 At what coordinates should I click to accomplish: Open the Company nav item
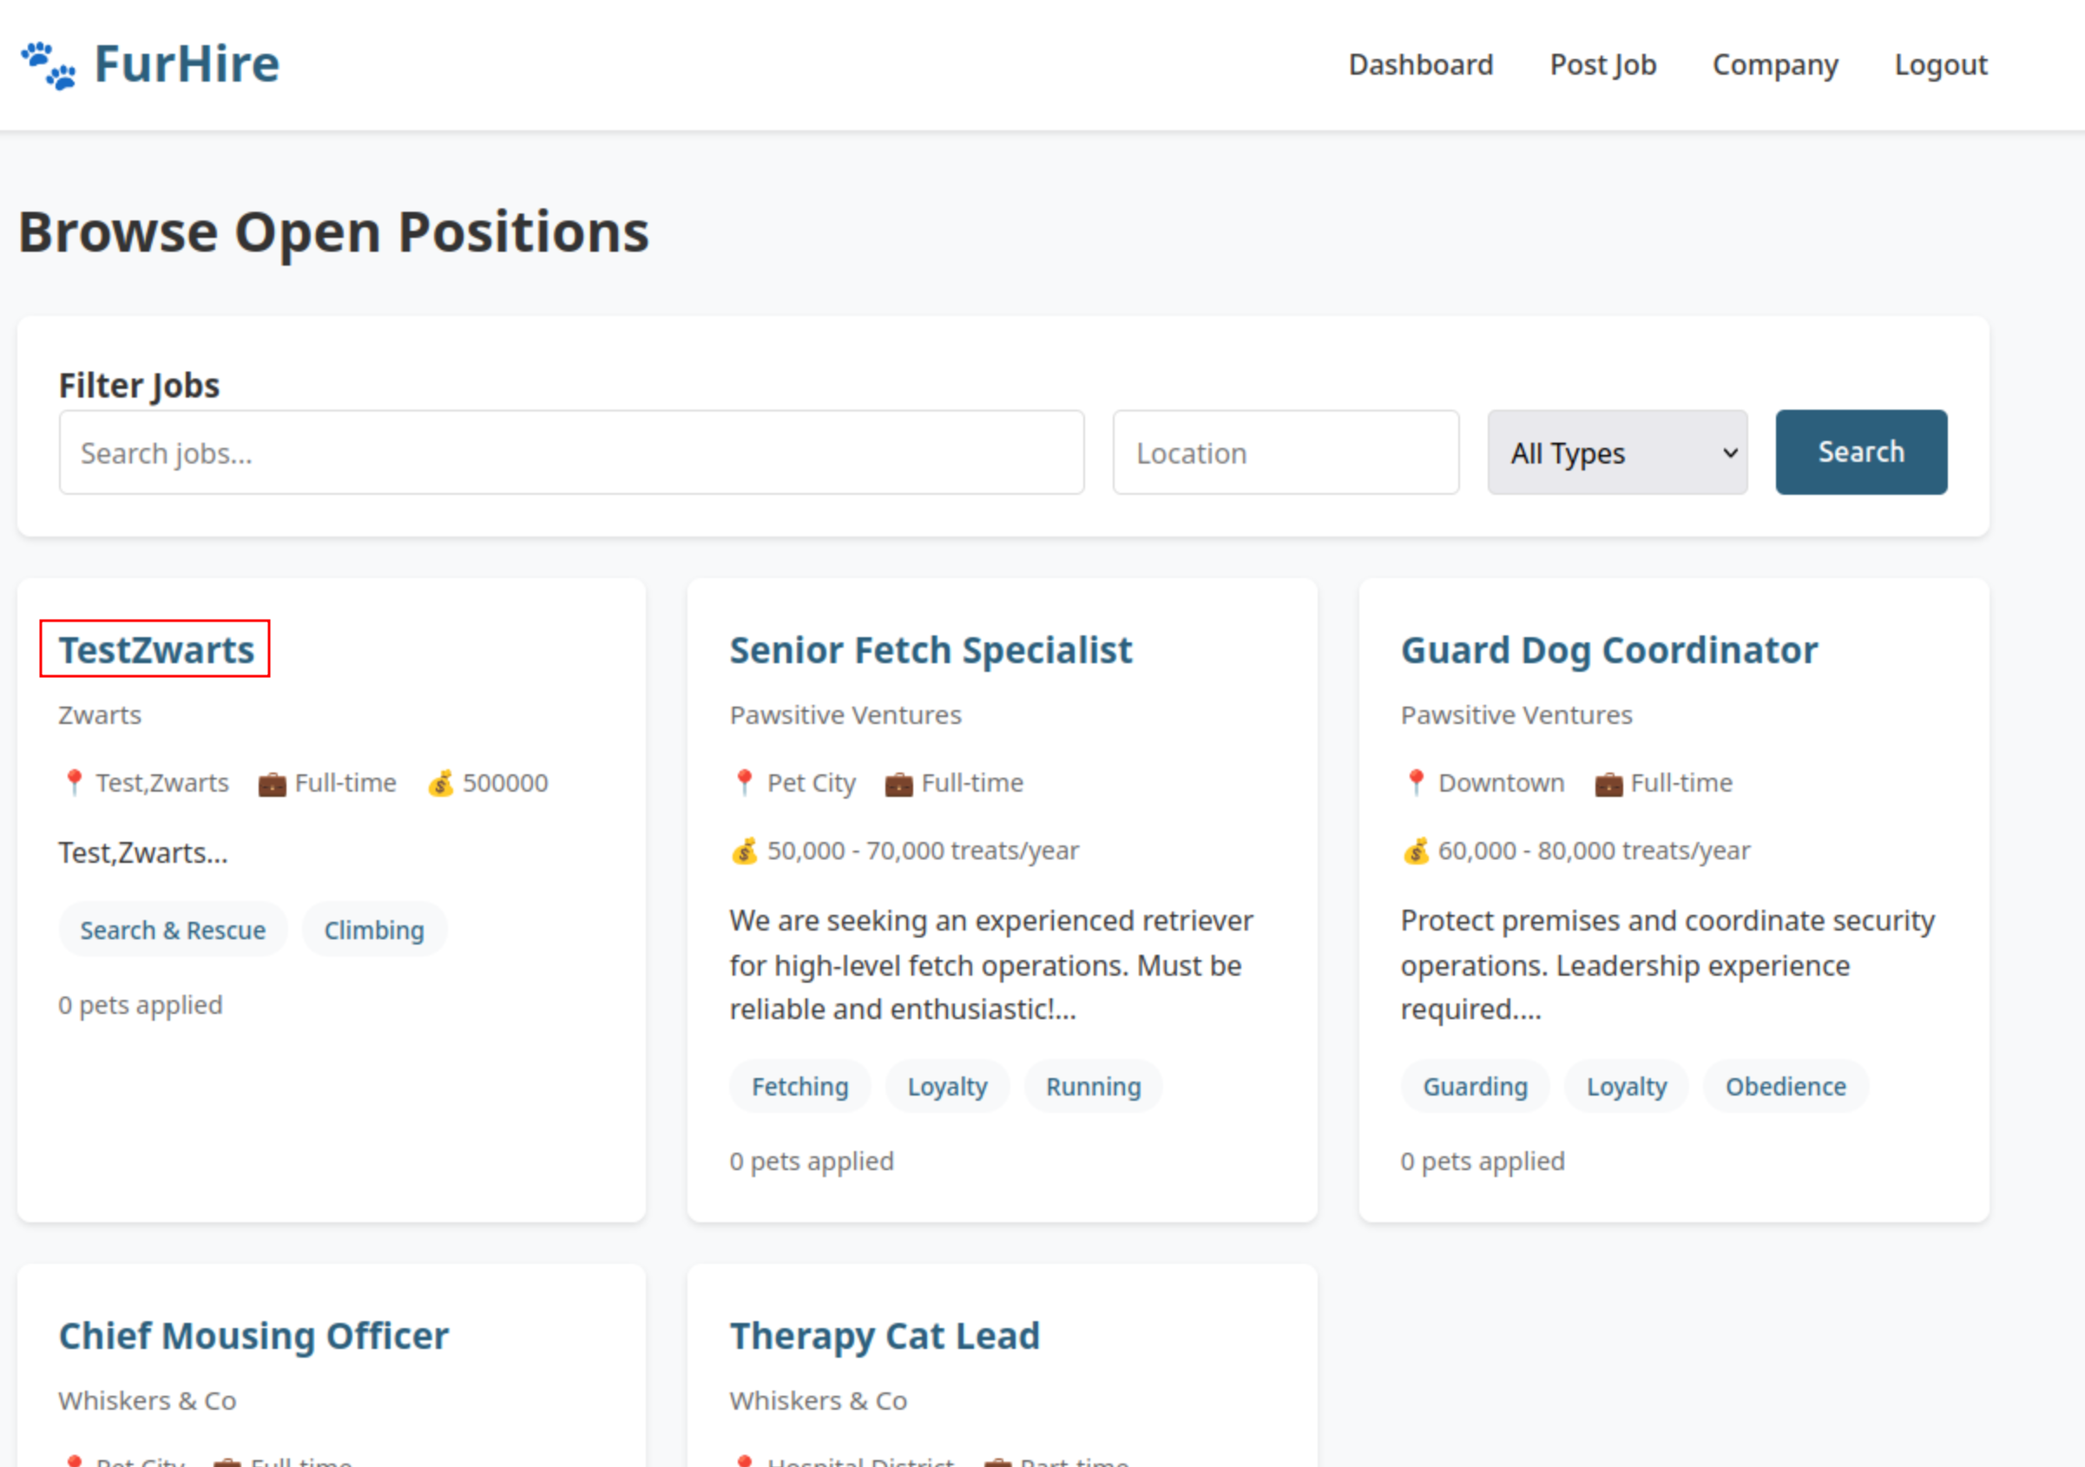point(1774,64)
